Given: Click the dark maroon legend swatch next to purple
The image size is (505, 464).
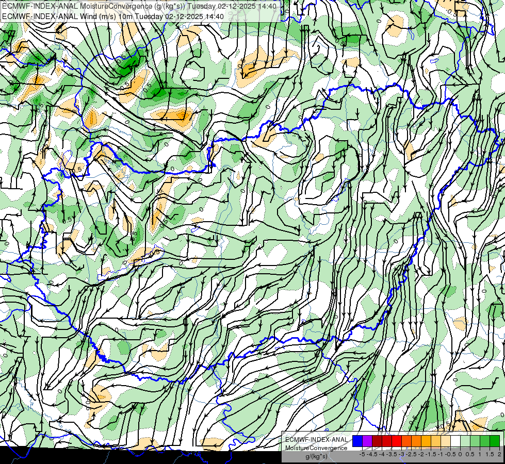Looking at the screenshot, I should tap(377, 441).
